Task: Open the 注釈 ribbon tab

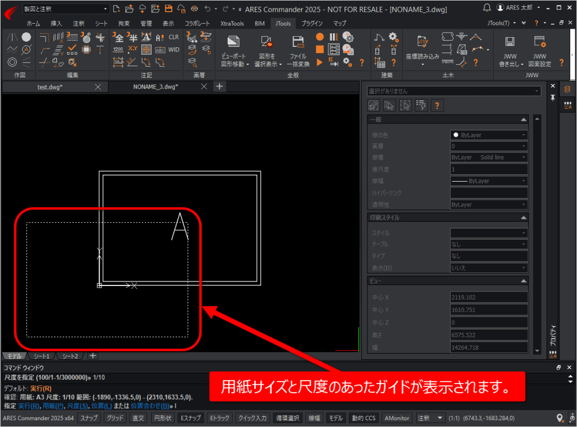Action: pyautogui.click(x=79, y=23)
